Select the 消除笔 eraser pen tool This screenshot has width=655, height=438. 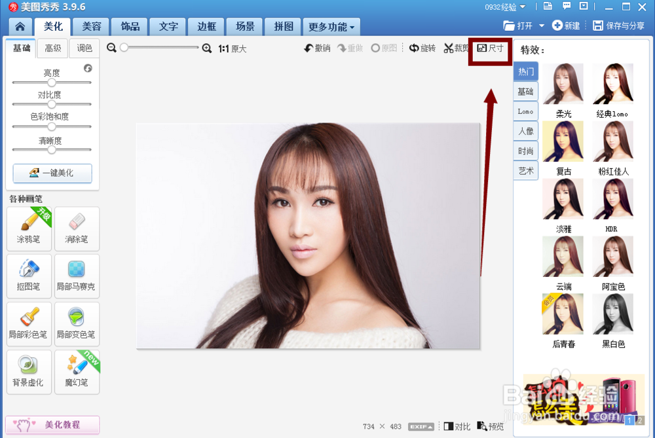click(x=77, y=228)
